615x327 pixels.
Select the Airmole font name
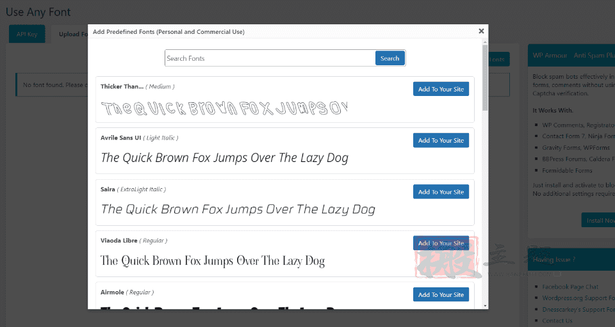click(112, 292)
